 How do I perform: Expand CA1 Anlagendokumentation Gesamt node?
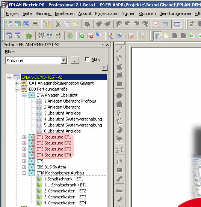click(17, 83)
